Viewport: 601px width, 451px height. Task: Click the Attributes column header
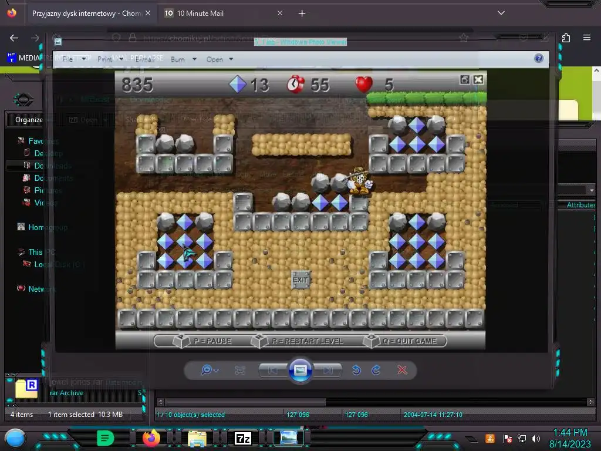tap(580, 205)
